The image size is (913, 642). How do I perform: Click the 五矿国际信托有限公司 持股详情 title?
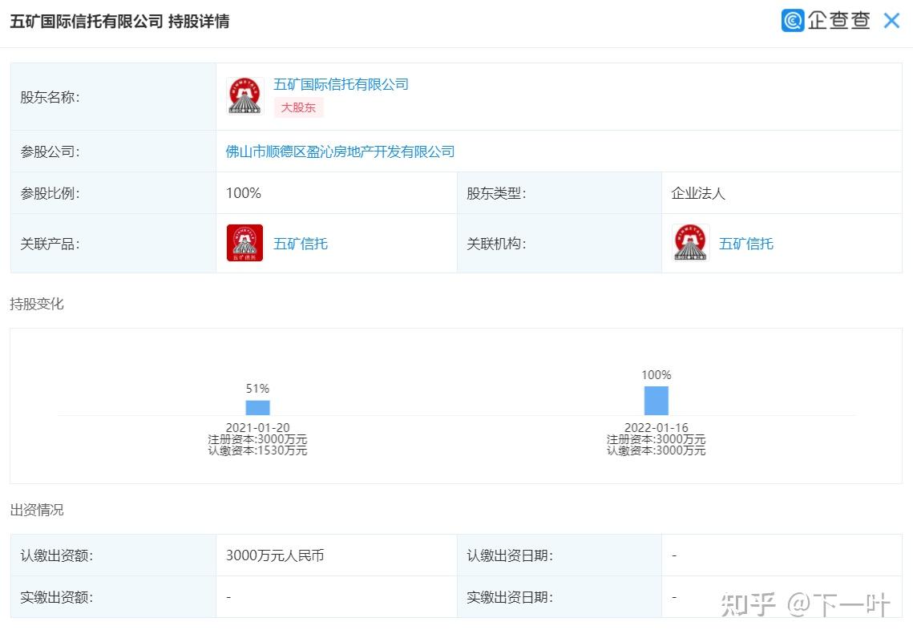tap(120, 22)
